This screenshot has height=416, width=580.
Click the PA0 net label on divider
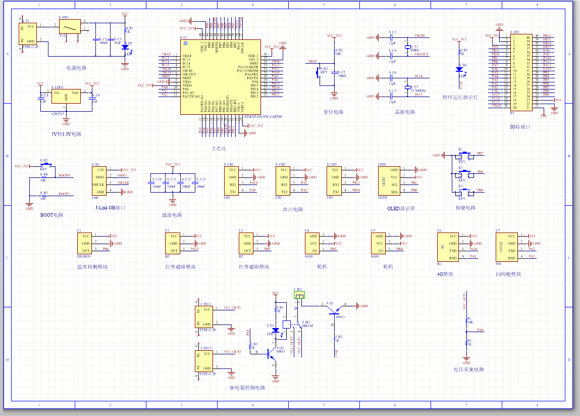480,330
